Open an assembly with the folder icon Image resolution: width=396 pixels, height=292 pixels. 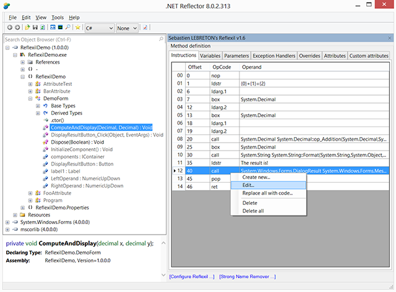(27, 27)
